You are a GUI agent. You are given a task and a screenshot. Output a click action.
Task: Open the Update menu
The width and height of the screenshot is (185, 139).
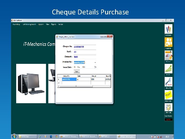(x=41, y=24)
